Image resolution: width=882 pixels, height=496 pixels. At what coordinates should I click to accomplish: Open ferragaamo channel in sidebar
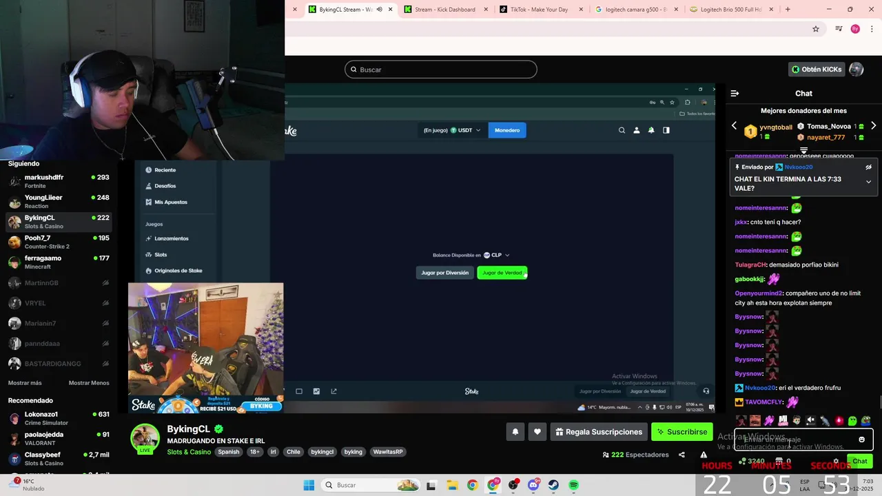point(59,262)
